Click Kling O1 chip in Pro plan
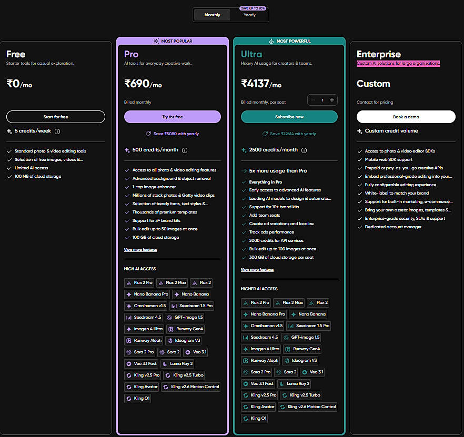Viewport: 464px width, 437px height. [138, 398]
